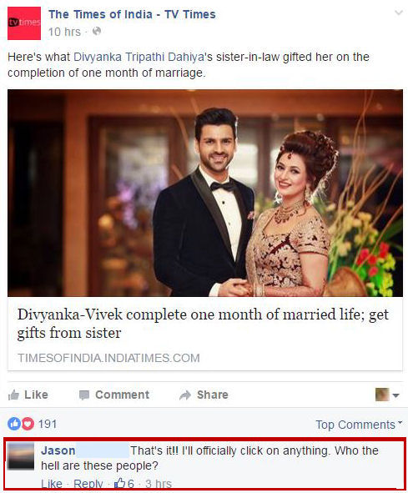Image resolution: width=408 pixels, height=493 pixels.
Task: Open the 10 hrs post timestamp
Action: point(64,32)
